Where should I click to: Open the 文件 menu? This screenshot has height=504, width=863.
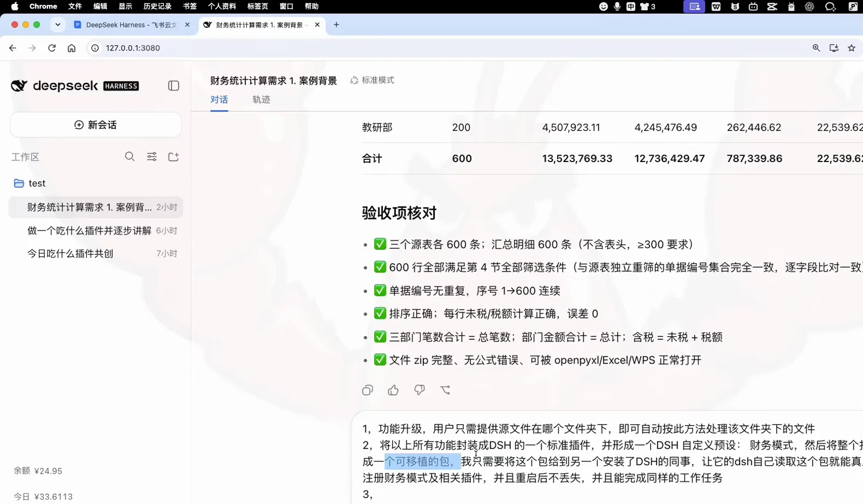click(75, 6)
